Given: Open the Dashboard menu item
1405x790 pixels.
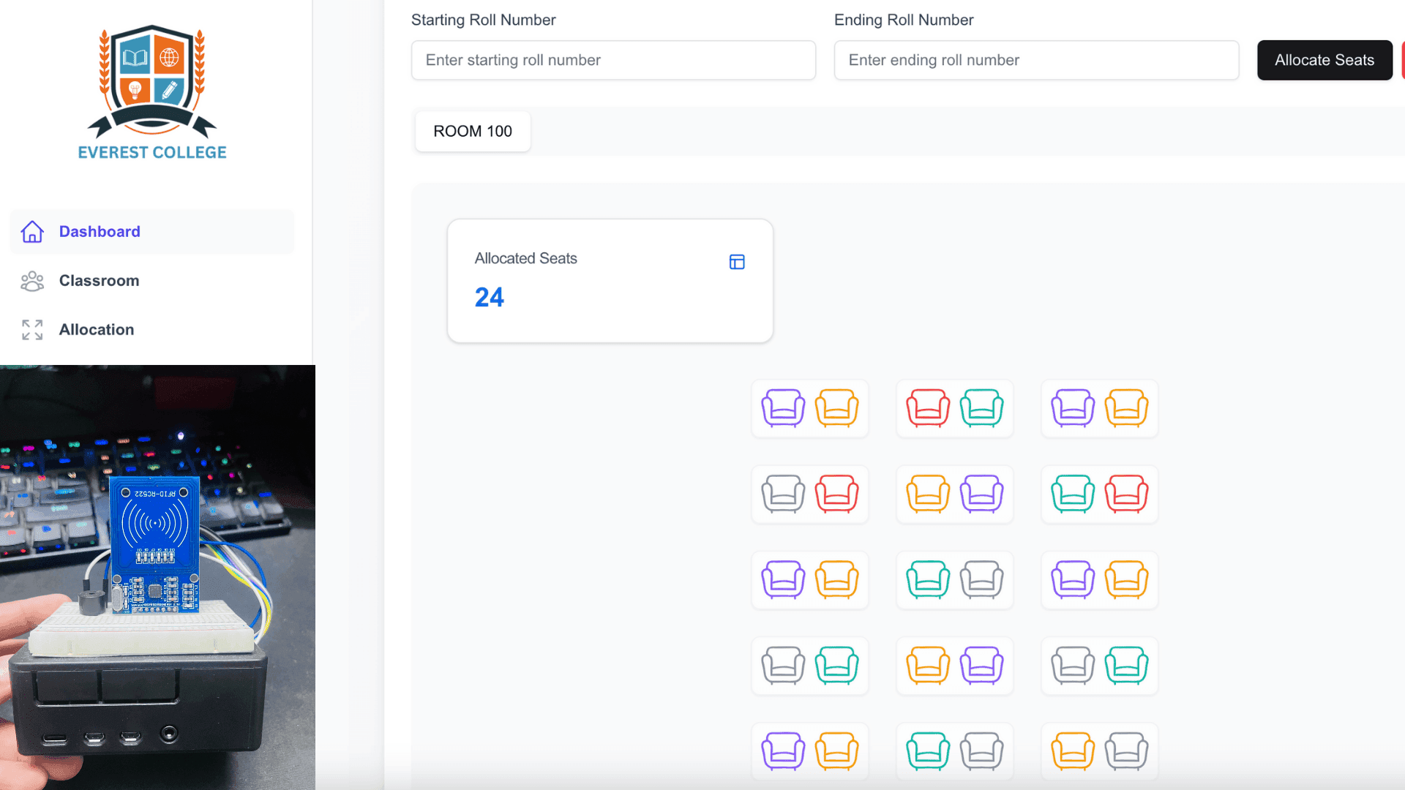Looking at the screenshot, I should tap(100, 232).
